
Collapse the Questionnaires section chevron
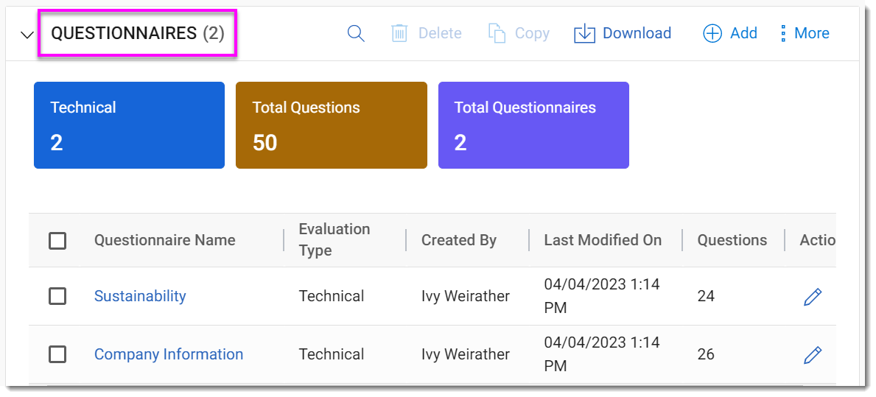[27, 35]
